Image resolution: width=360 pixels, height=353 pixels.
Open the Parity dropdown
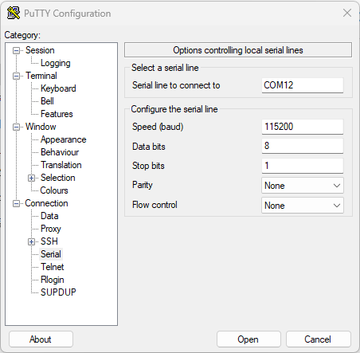(x=303, y=186)
